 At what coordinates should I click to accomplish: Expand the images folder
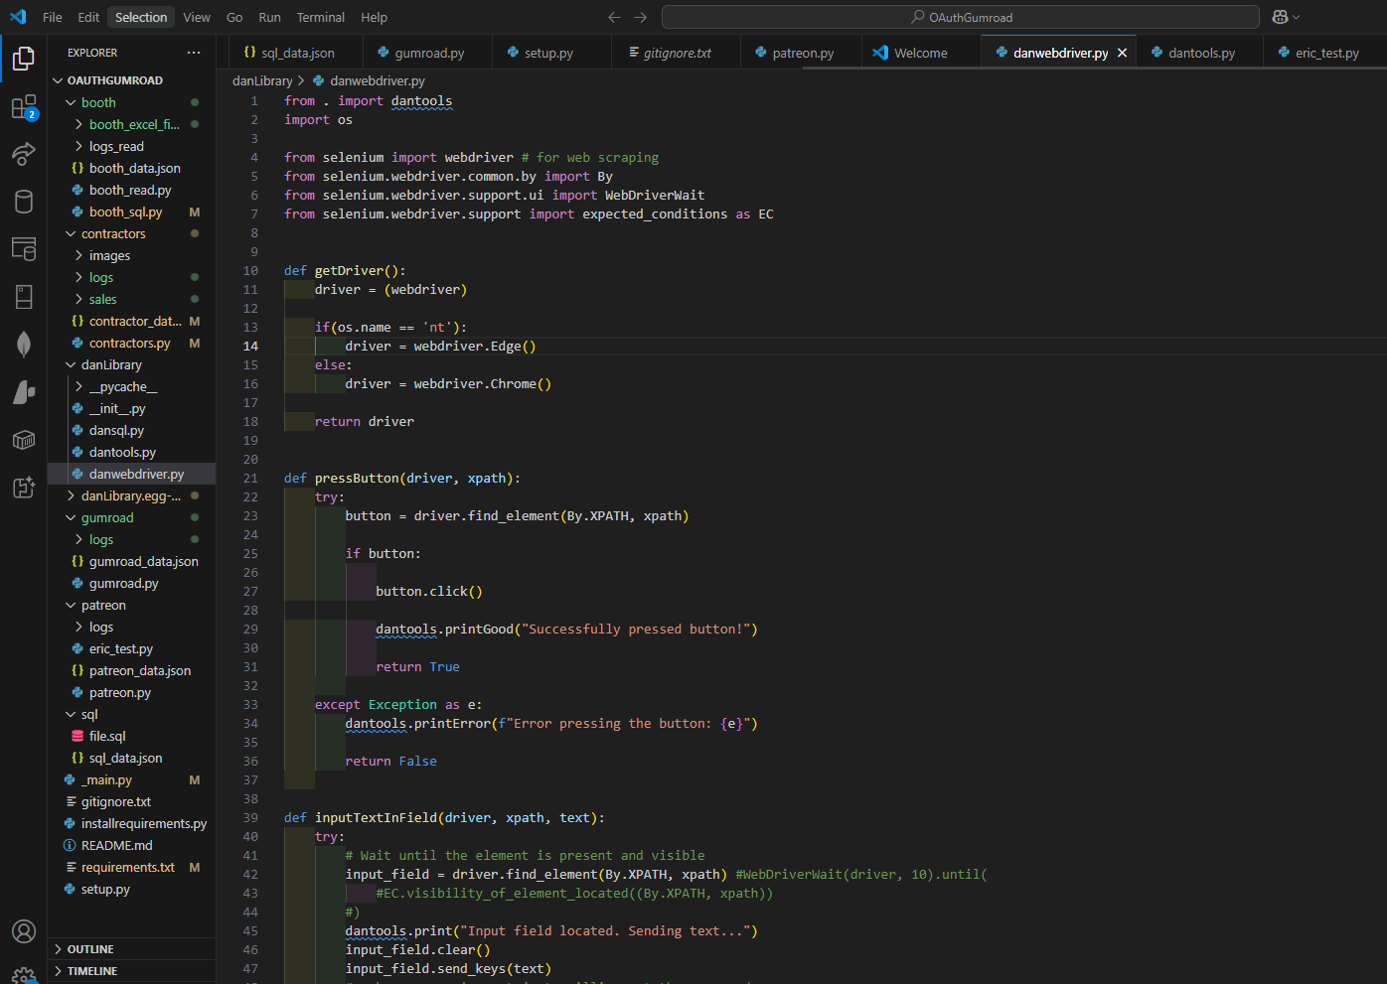(131, 255)
